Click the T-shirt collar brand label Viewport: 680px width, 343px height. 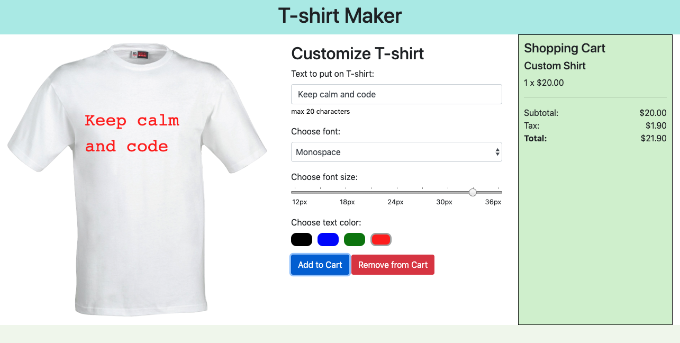coord(140,54)
